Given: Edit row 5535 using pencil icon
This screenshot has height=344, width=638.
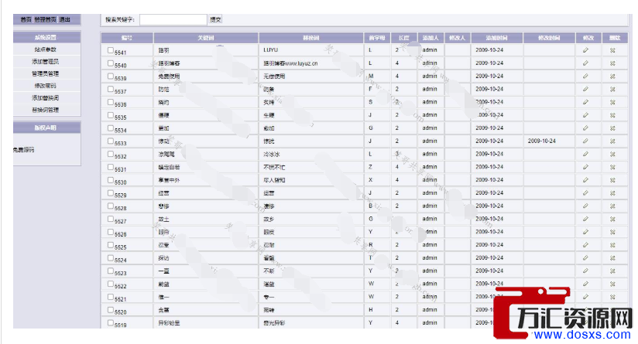Looking at the screenshot, I should (x=585, y=115).
